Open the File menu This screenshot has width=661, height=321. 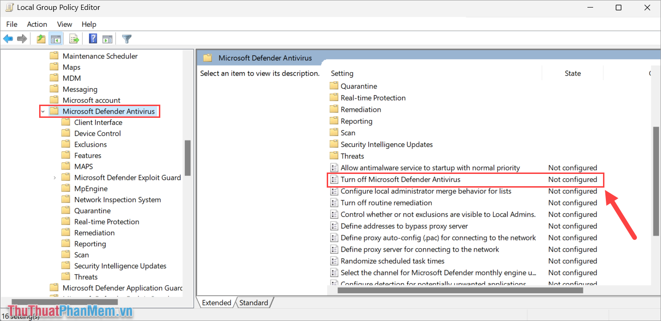tap(11, 24)
